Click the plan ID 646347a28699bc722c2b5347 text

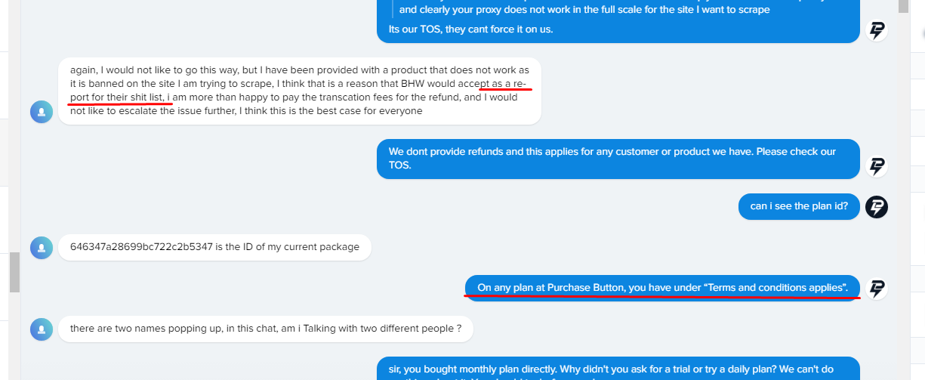click(141, 247)
